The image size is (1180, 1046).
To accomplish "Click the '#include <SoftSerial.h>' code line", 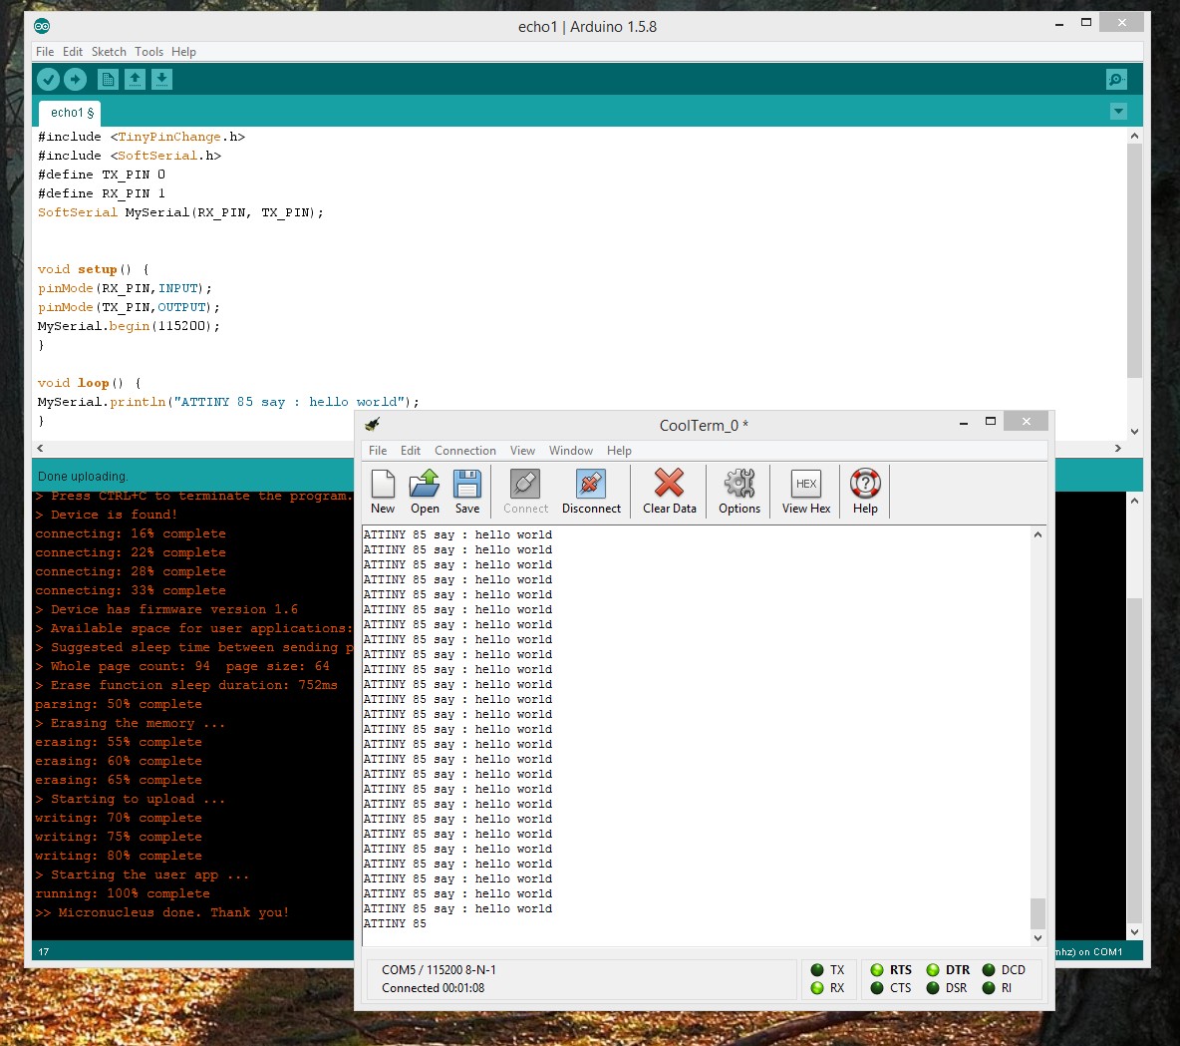I will click(130, 156).
